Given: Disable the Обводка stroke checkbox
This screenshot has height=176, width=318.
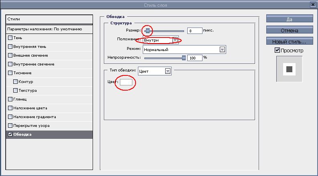Looking at the screenshot, I should [x=10, y=134].
